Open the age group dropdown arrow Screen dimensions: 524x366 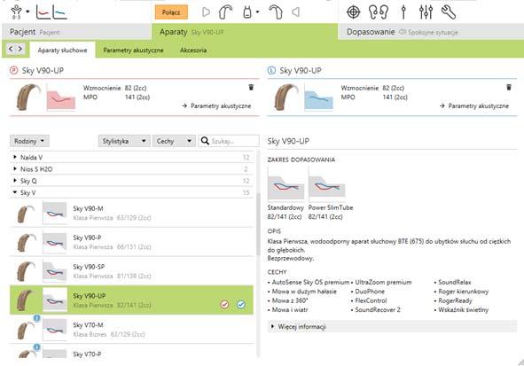tap(27, 12)
